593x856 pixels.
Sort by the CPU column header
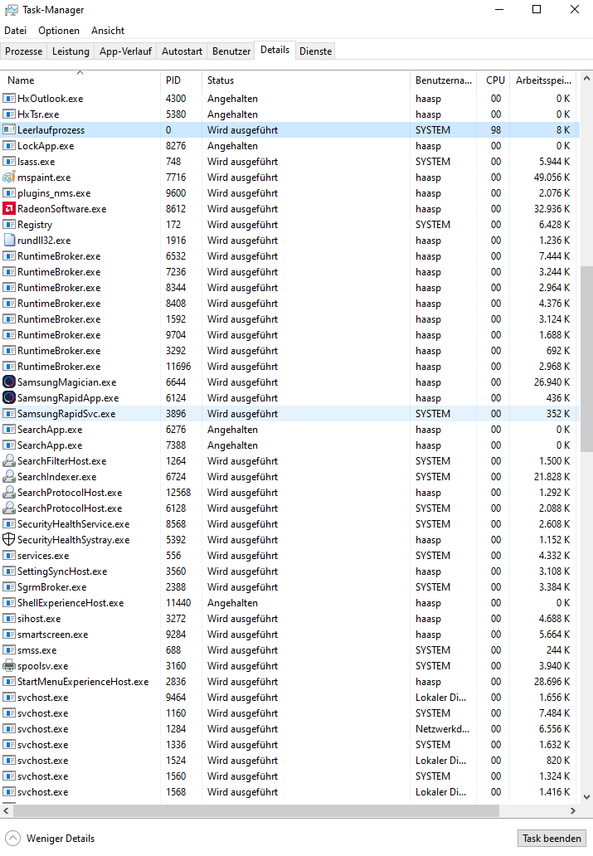pos(494,80)
